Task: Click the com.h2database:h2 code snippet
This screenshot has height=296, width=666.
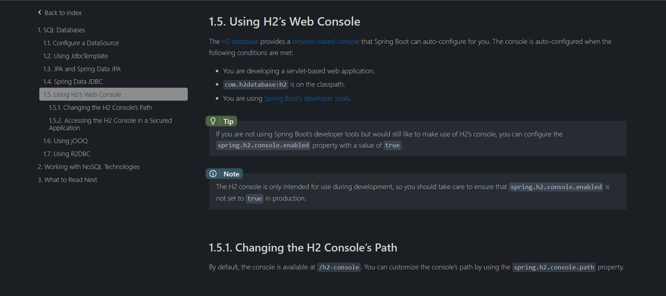Action: click(x=256, y=85)
